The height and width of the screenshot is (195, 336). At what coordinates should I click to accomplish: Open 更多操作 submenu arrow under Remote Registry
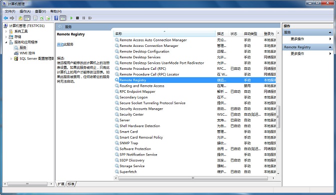pyautogui.click(x=330, y=53)
